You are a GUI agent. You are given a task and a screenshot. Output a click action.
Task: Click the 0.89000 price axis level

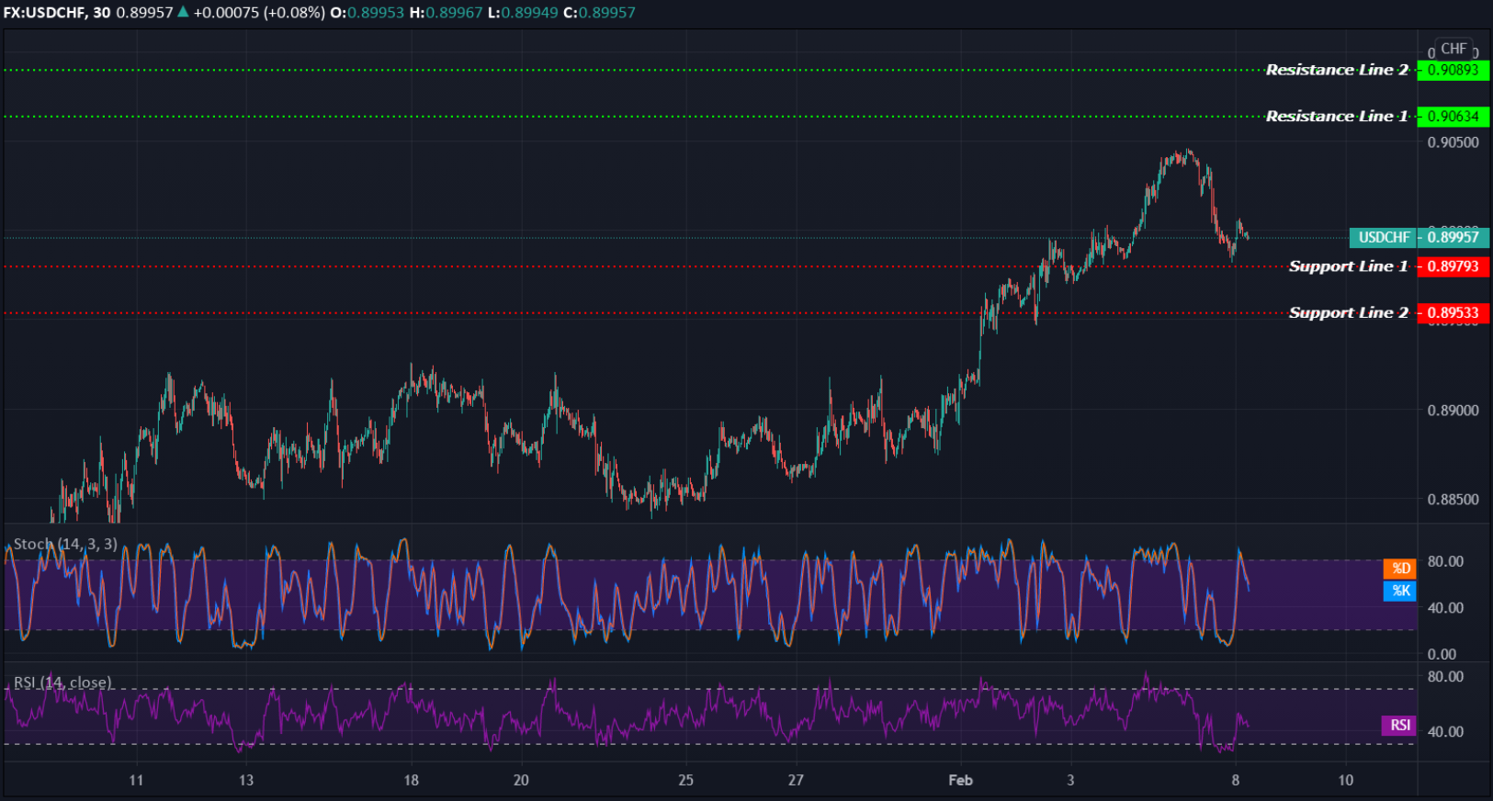(1453, 411)
